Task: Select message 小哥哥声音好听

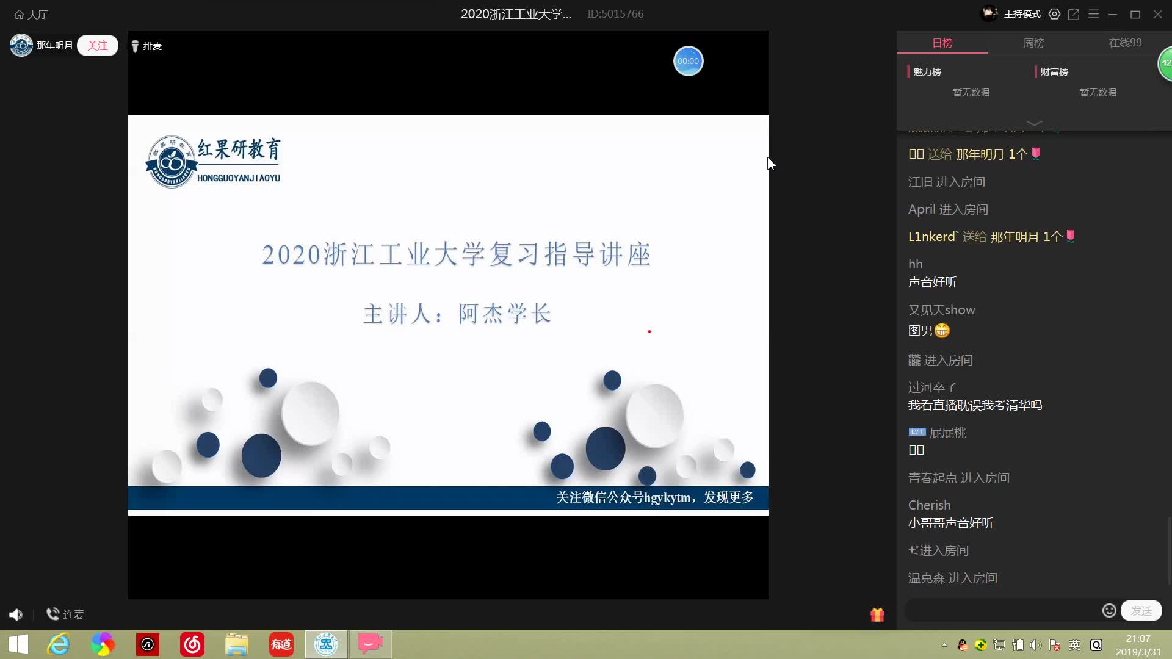Action: (950, 523)
